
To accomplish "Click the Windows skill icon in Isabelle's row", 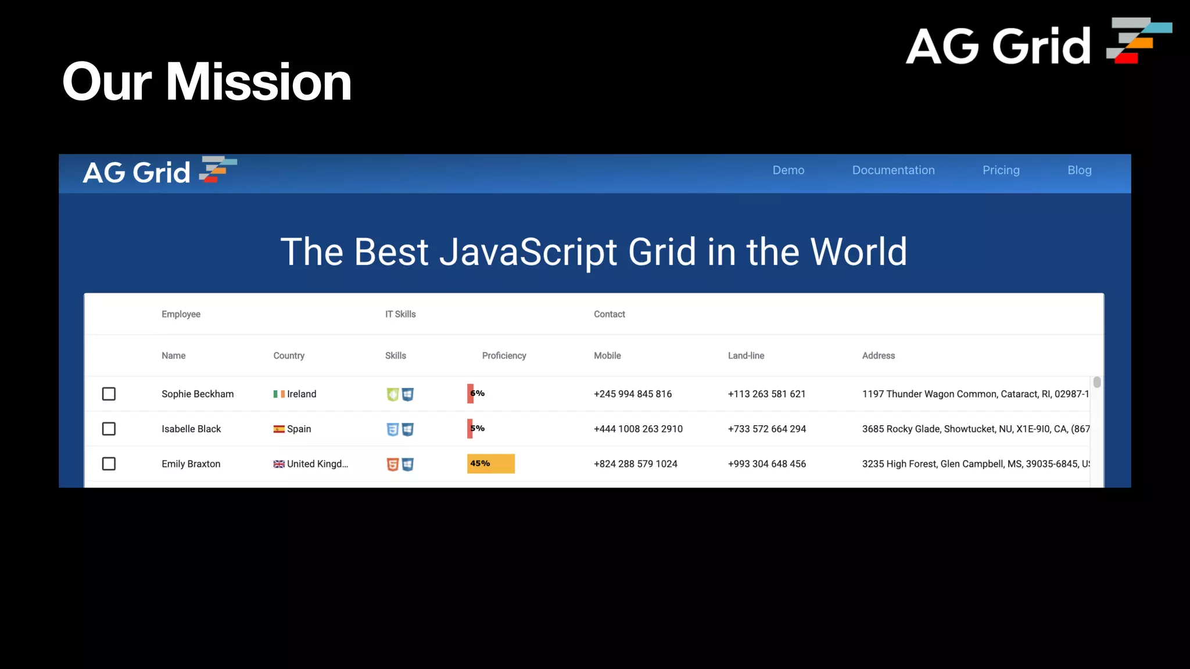I will (408, 429).
